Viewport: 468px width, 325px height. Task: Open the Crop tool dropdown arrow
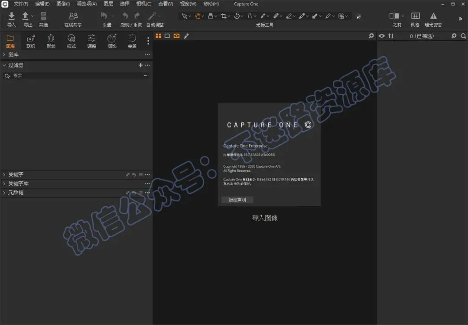[229, 16]
